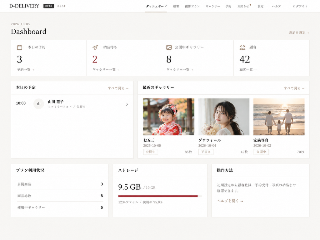Click the storage usage progress bar
Image resolution: width=320 pixels, height=240 pixels.
[160, 196]
